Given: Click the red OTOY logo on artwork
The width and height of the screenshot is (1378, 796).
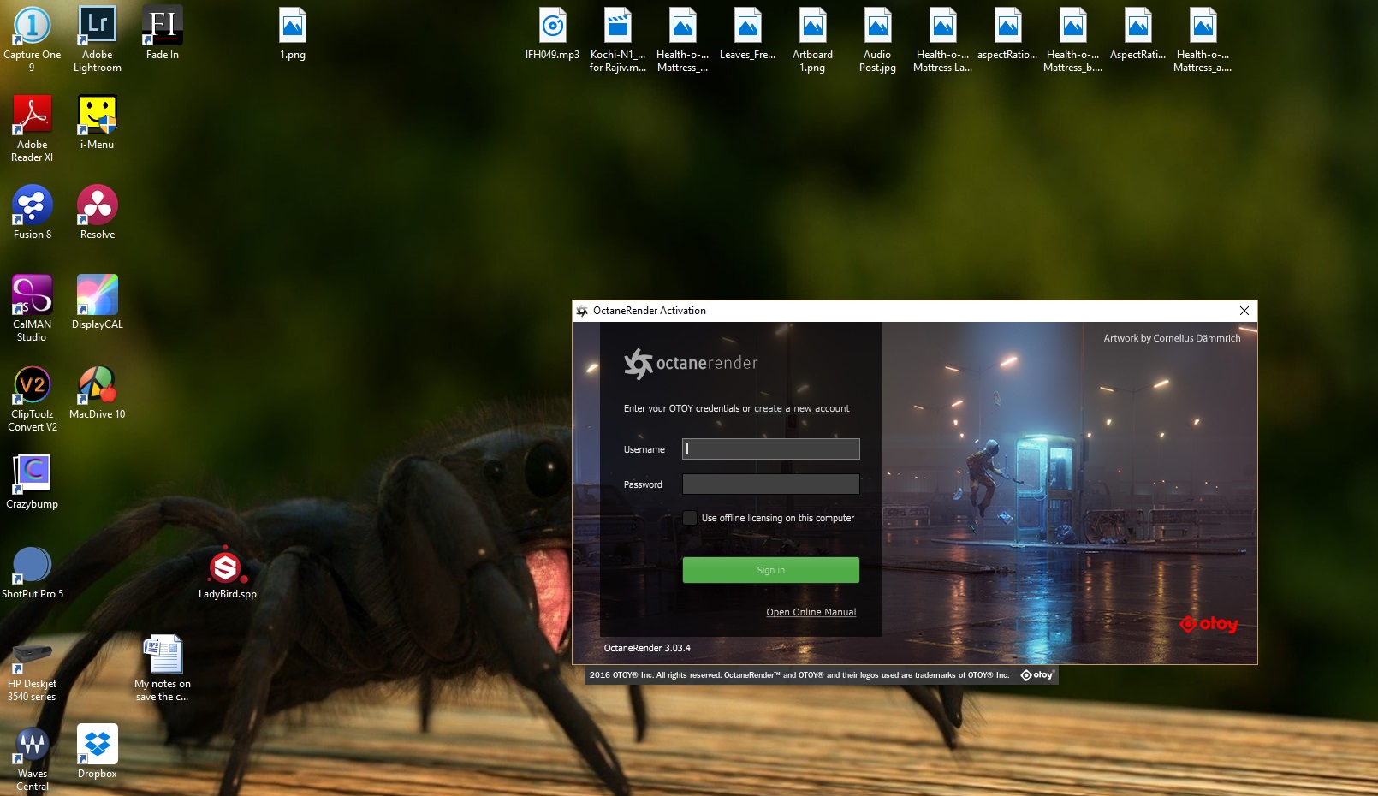Looking at the screenshot, I should click(x=1209, y=624).
